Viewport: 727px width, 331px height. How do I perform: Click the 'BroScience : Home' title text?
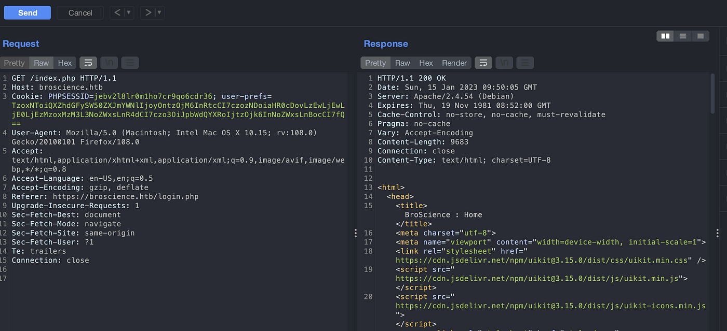coord(443,214)
